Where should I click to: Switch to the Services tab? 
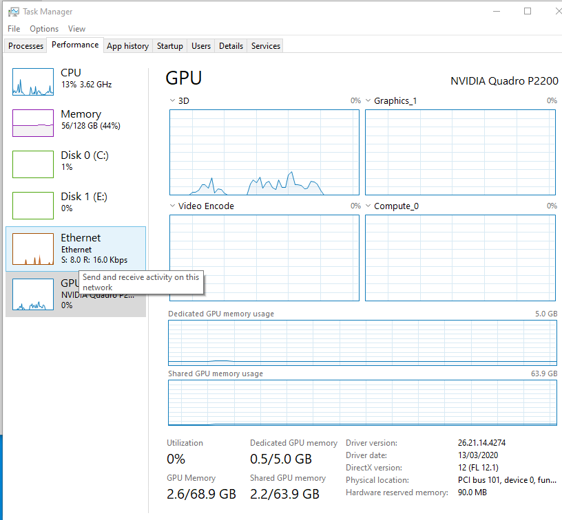(x=265, y=45)
